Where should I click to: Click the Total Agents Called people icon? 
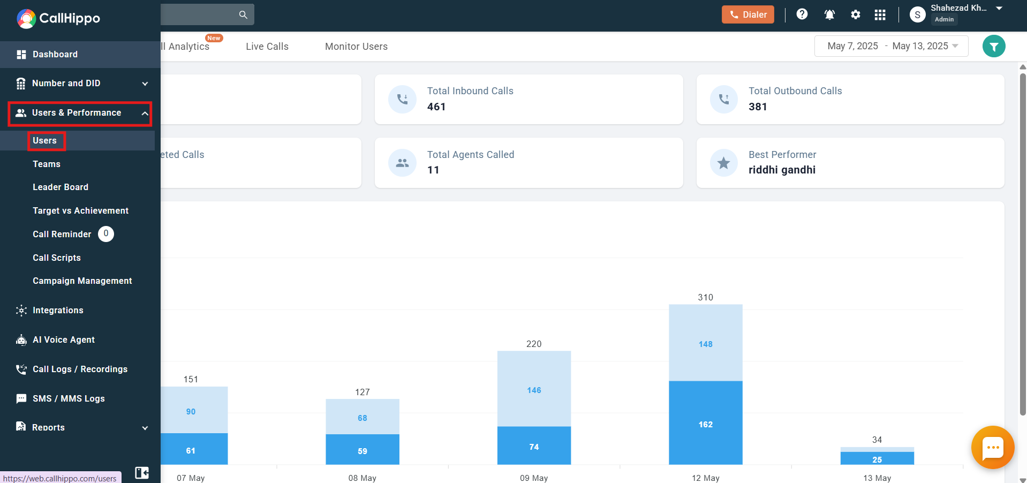[402, 163]
